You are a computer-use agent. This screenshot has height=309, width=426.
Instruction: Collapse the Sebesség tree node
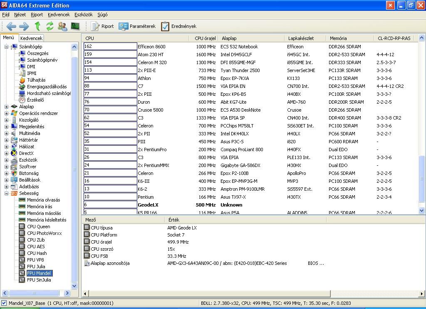6,193
